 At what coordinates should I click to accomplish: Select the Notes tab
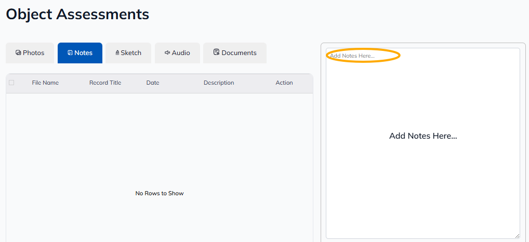[x=80, y=53]
